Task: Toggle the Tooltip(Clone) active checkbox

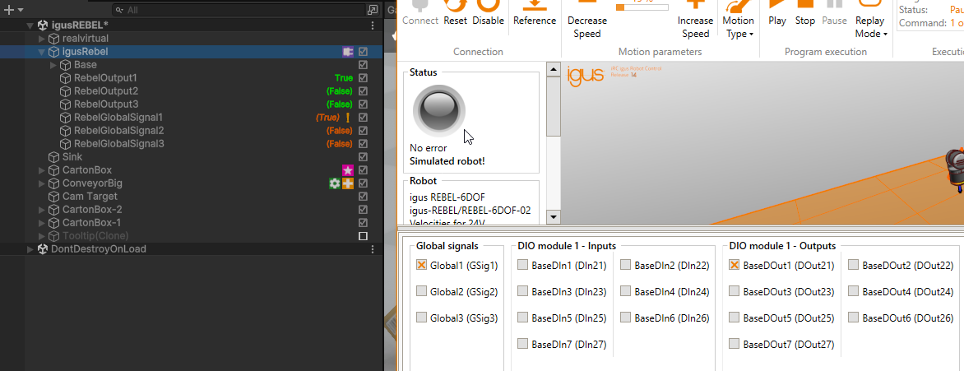Action: click(363, 236)
